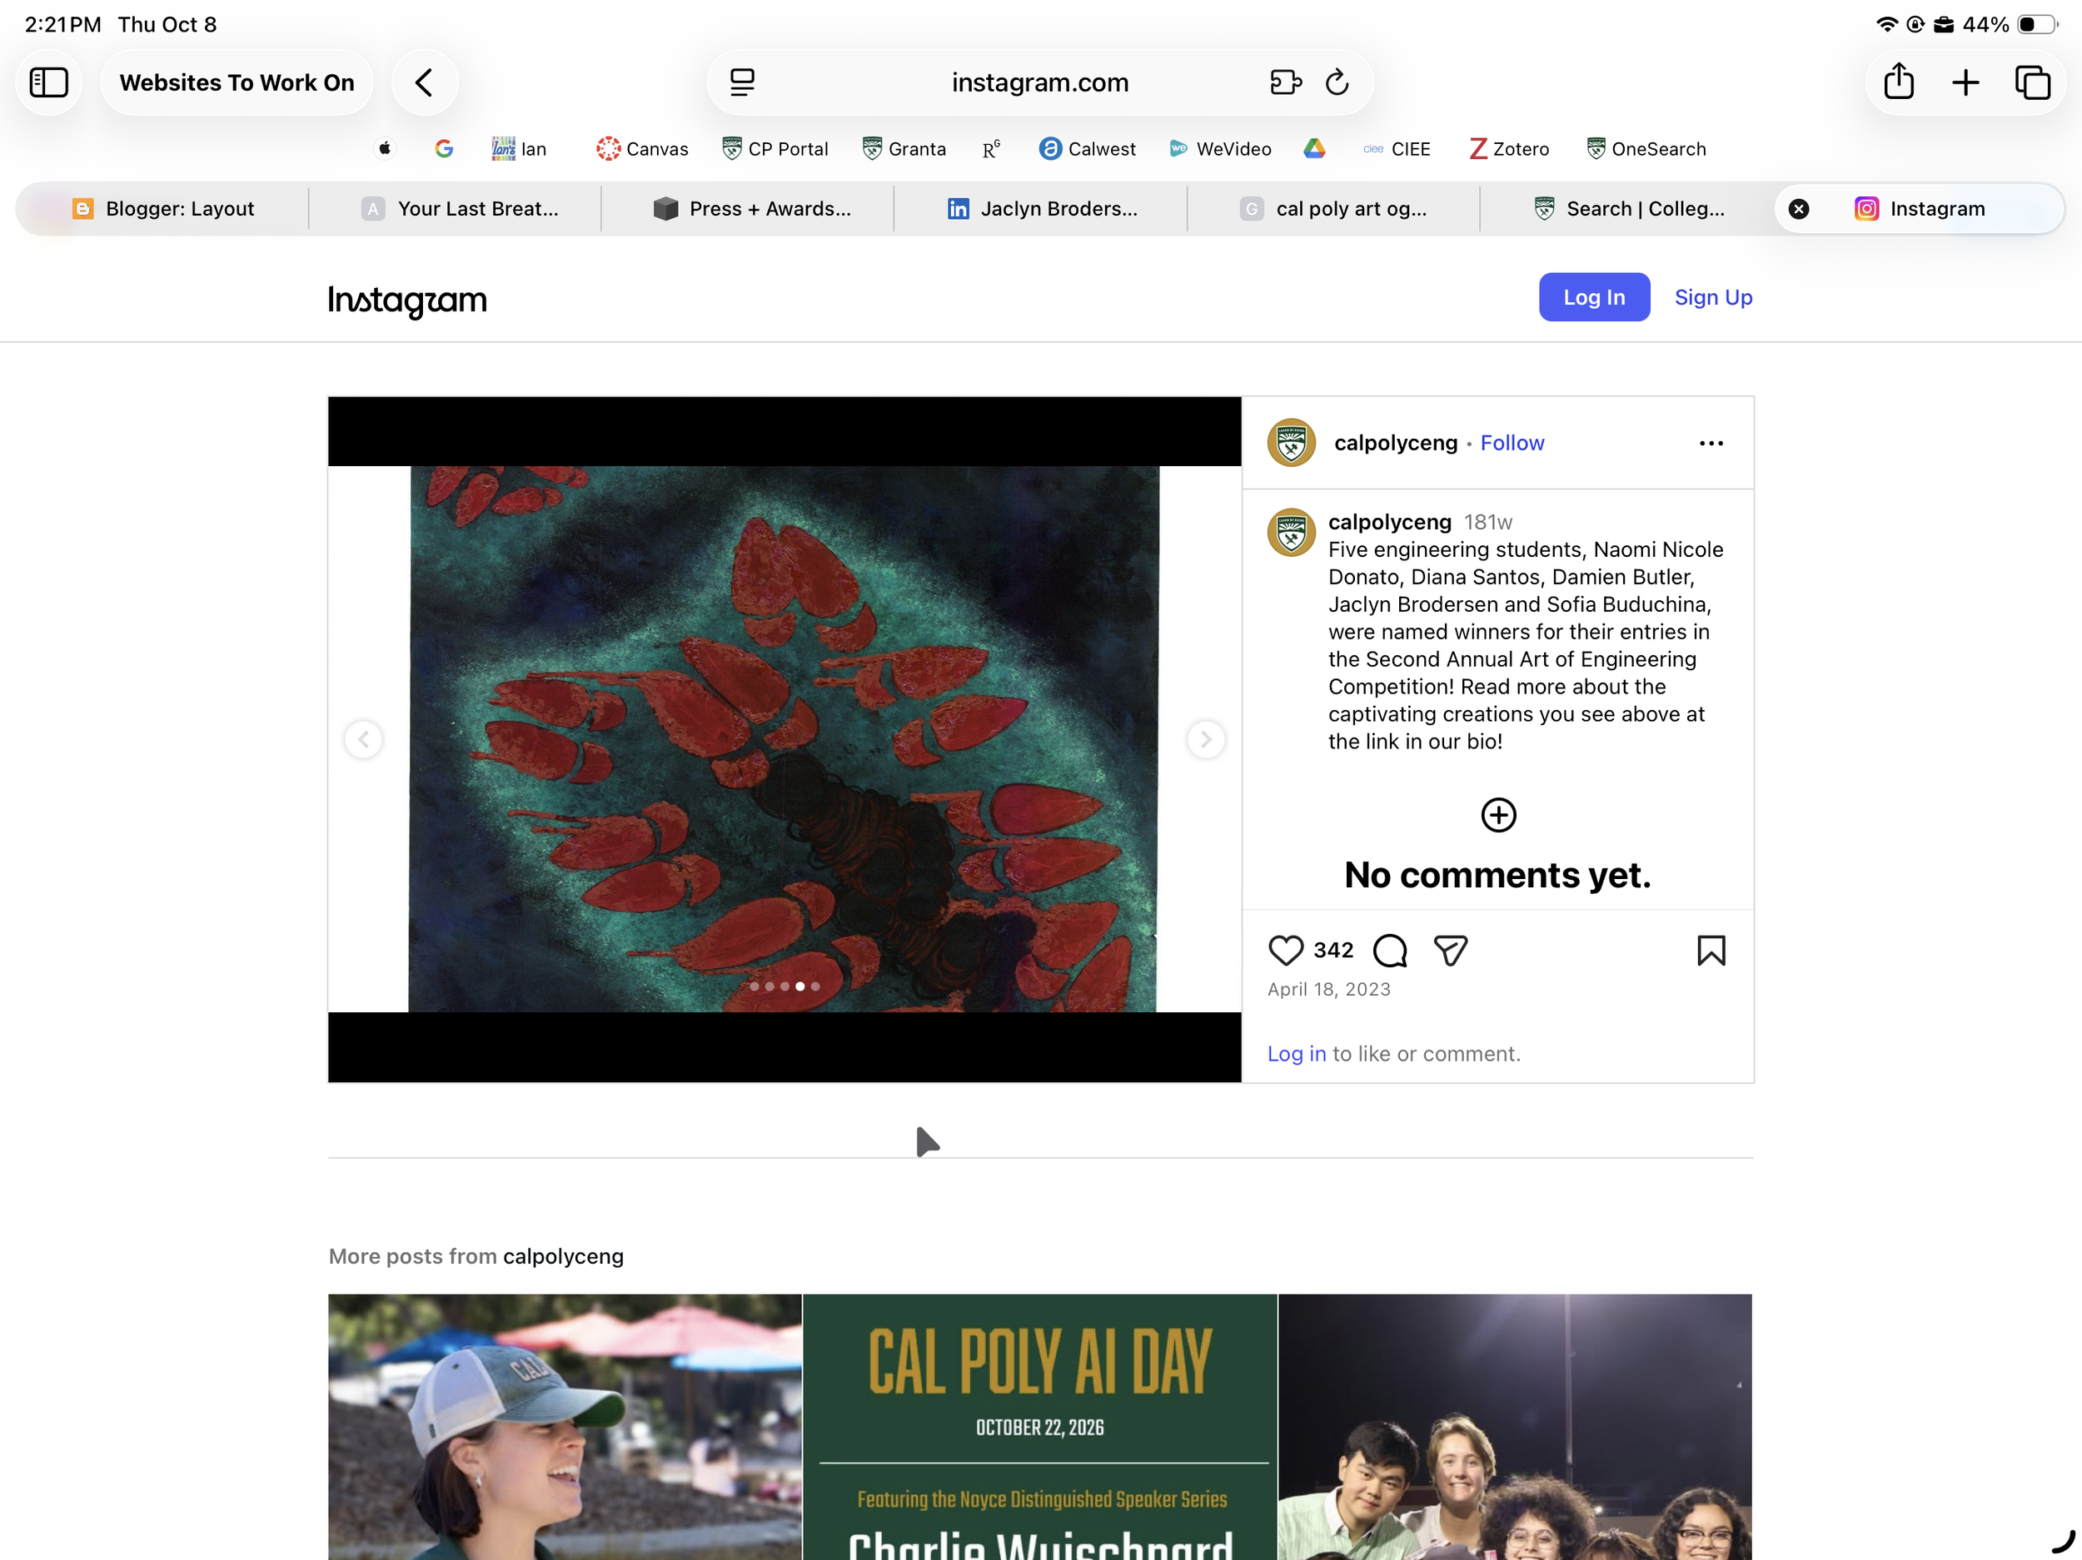
Task: Advance to the next image in the carousel
Action: click(1206, 739)
